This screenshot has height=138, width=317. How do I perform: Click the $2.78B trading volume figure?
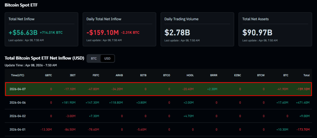(177, 33)
